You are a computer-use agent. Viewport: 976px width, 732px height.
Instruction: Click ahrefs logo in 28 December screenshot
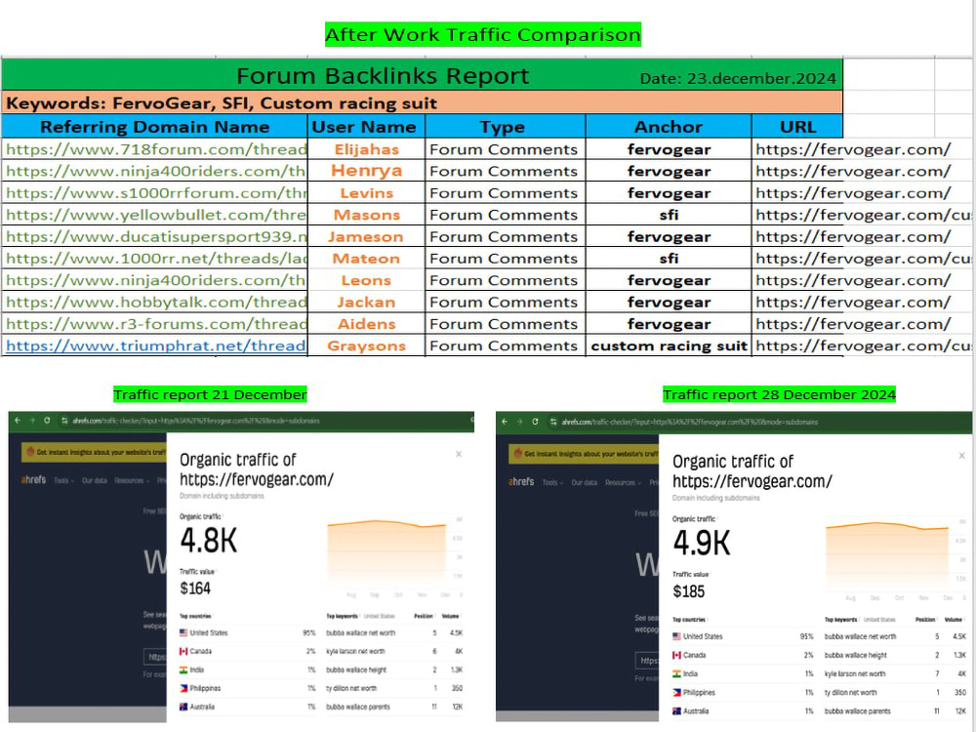(521, 482)
